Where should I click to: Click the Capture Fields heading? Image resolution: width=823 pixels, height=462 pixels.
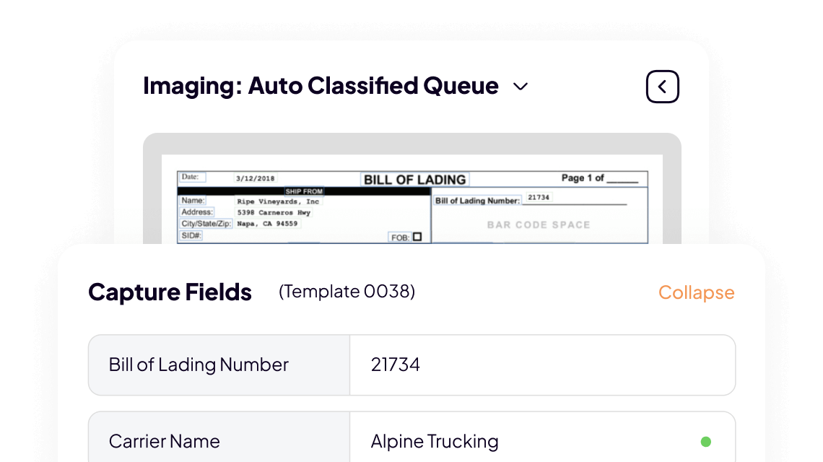[170, 292]
